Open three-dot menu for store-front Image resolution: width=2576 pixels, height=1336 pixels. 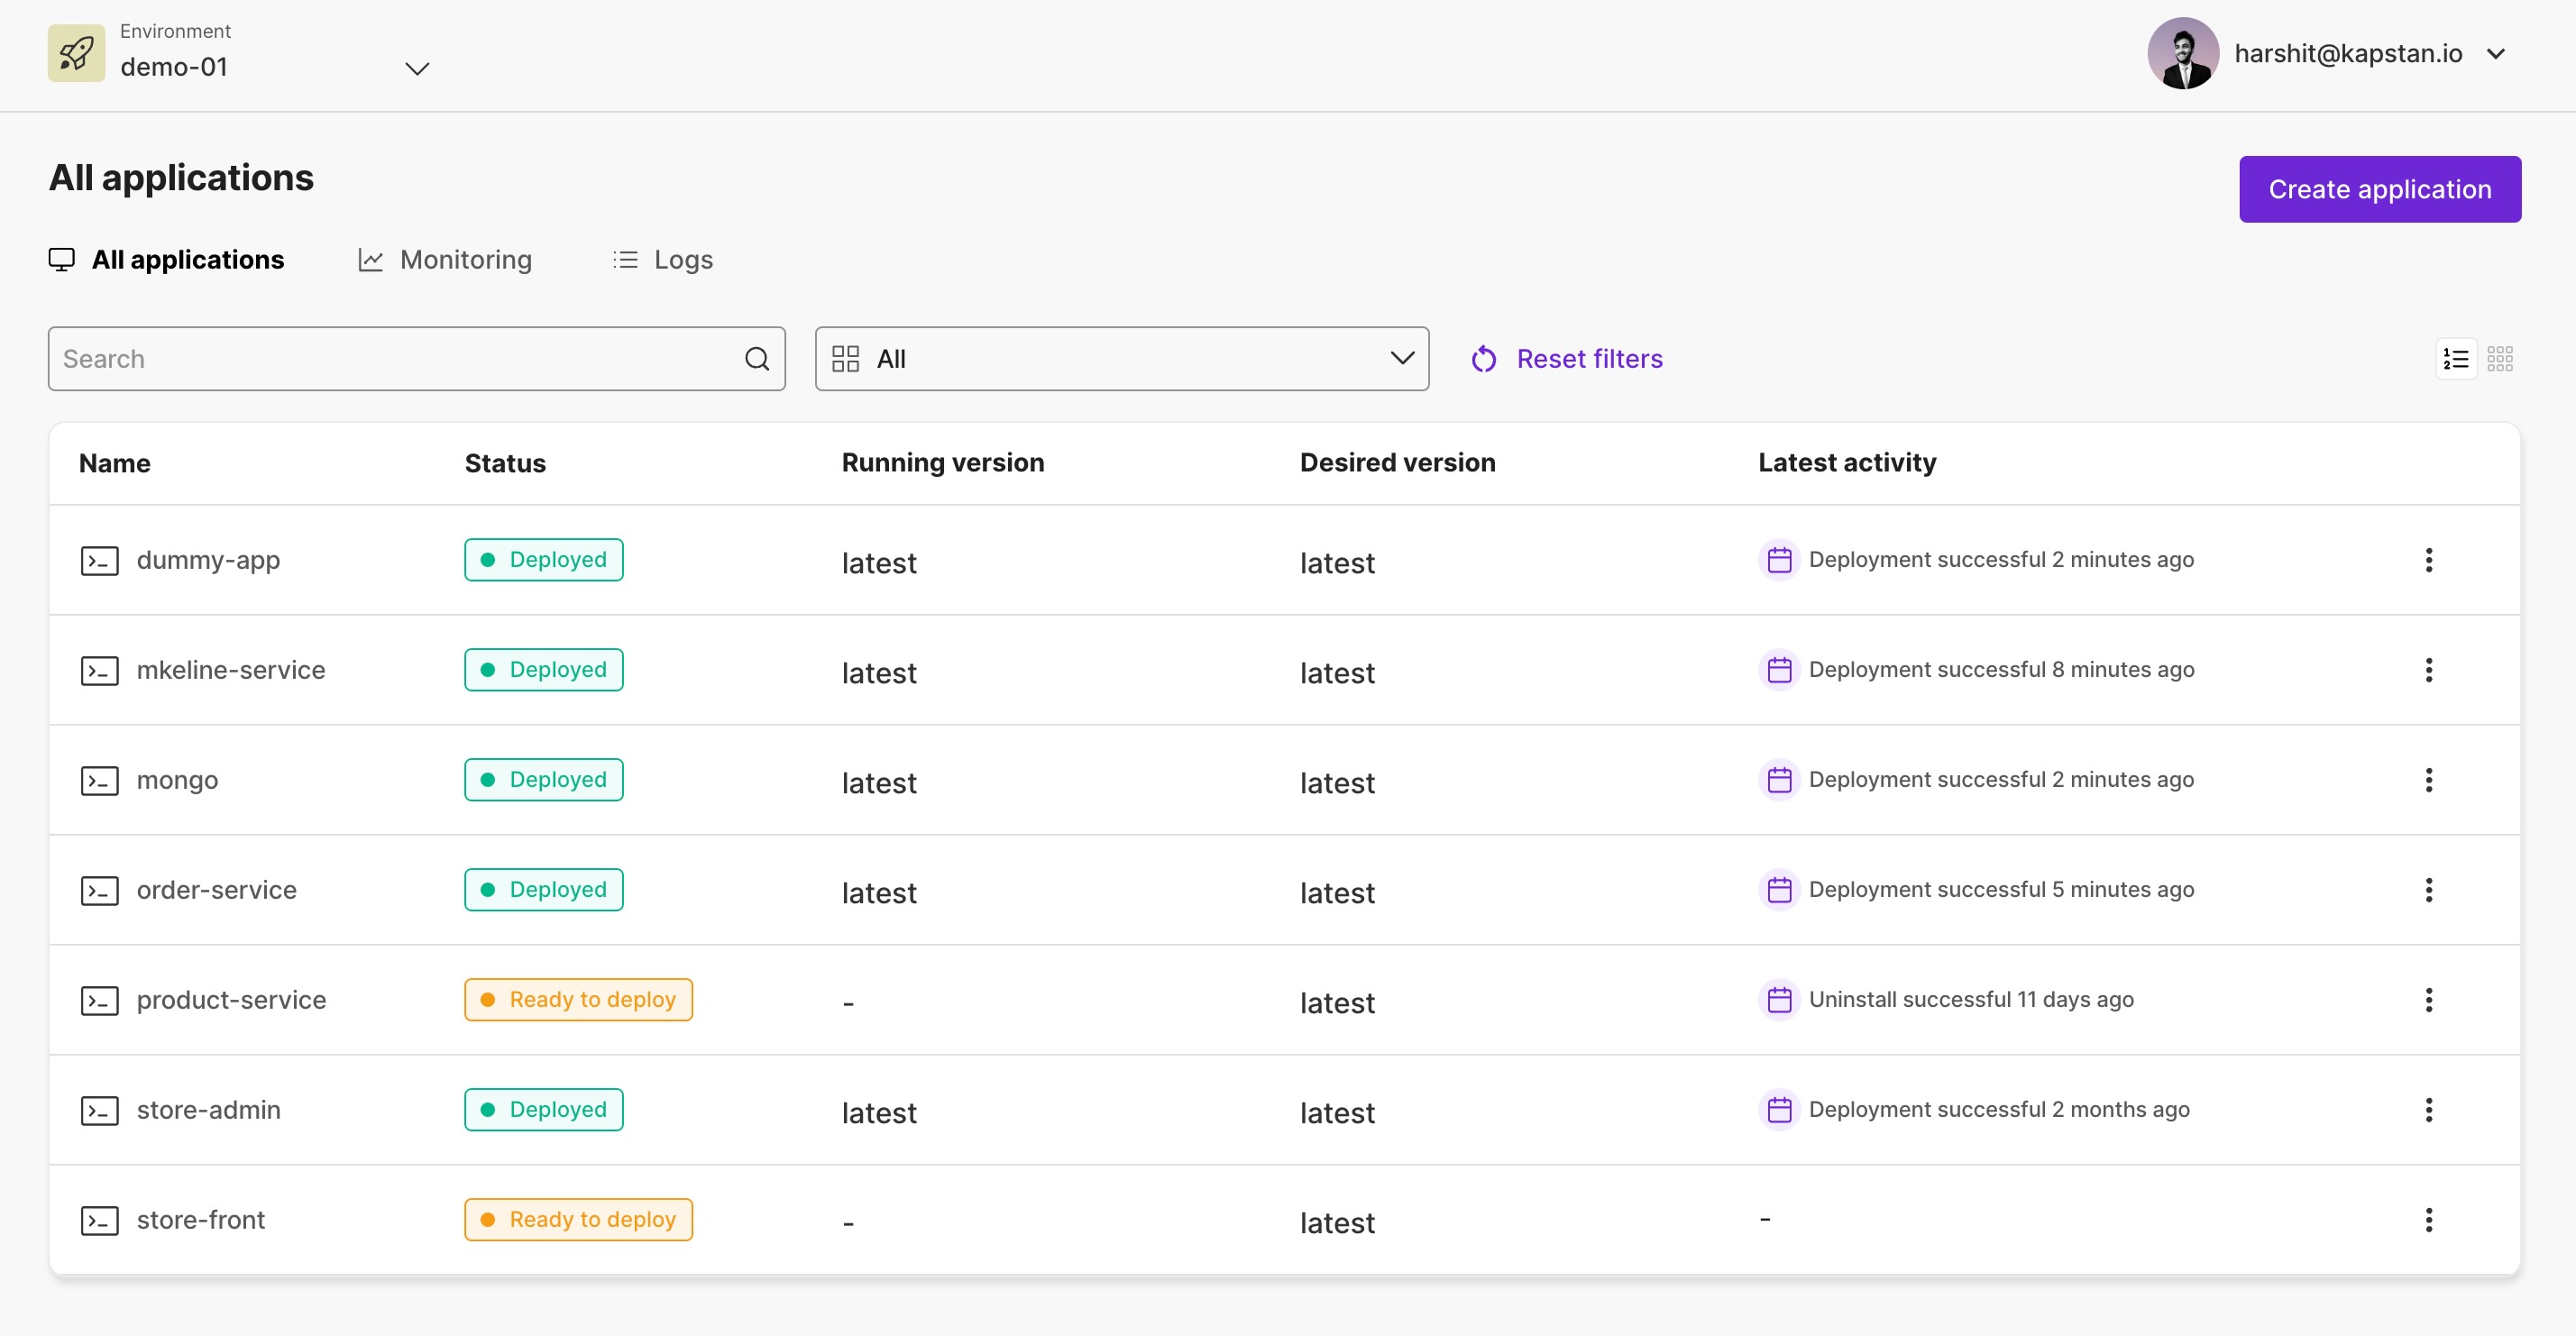[x=2428, y=1220]
